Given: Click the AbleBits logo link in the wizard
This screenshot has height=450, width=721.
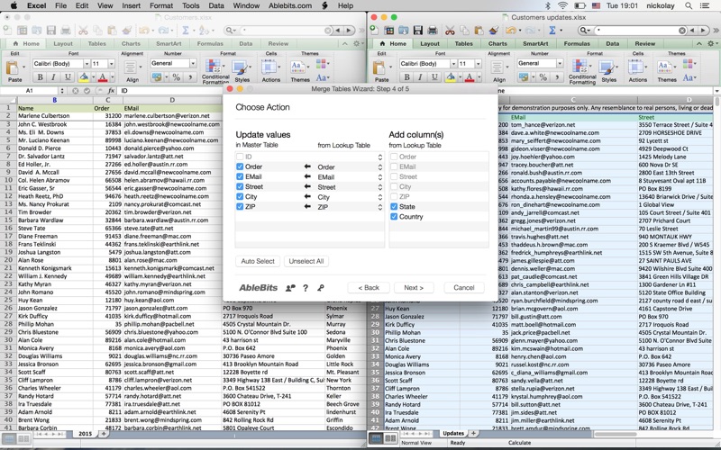Looking at the screenshot, I should pyautogui.click(x=258, y=288).
